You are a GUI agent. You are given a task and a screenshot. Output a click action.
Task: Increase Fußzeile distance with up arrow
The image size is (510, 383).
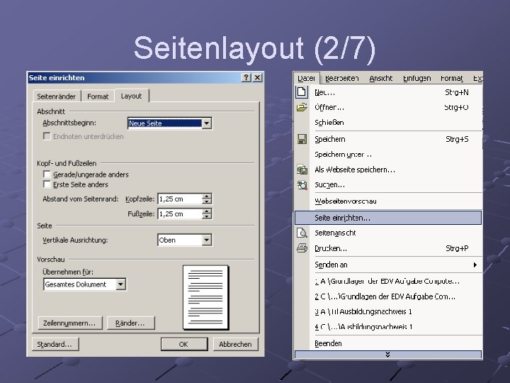pos(207,211)
